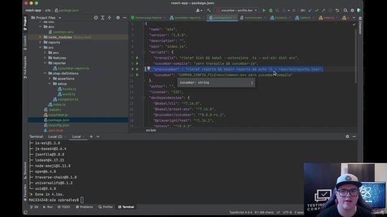Expand the node_modules folder
This screenshot has height=217, width=387.
pos(41,37)
